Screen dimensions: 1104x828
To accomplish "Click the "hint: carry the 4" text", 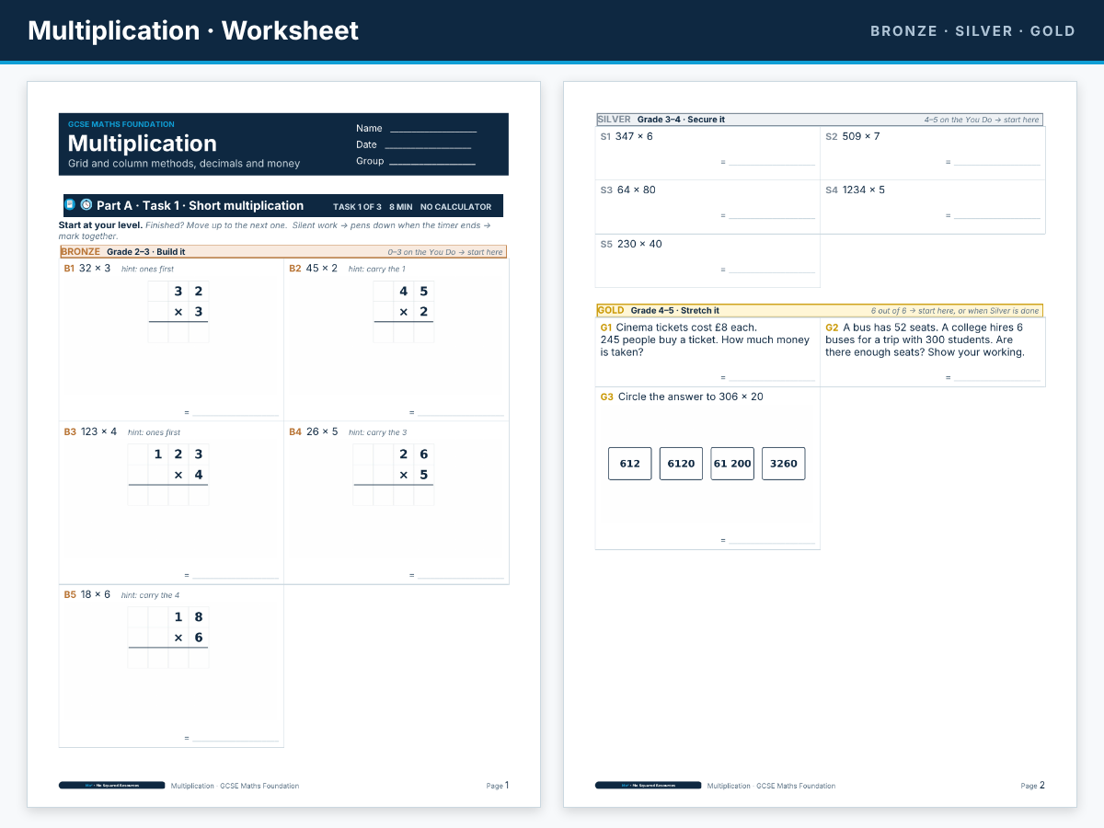I will (151, 595).
